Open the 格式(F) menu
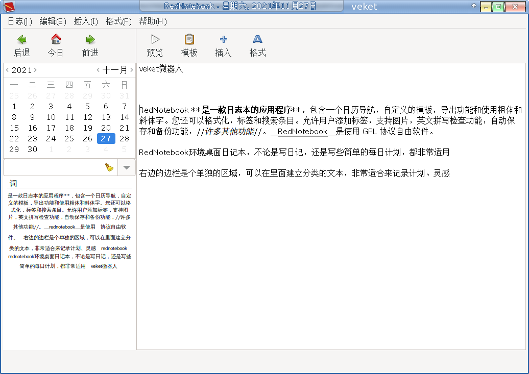529x374 pixels. 118,21
